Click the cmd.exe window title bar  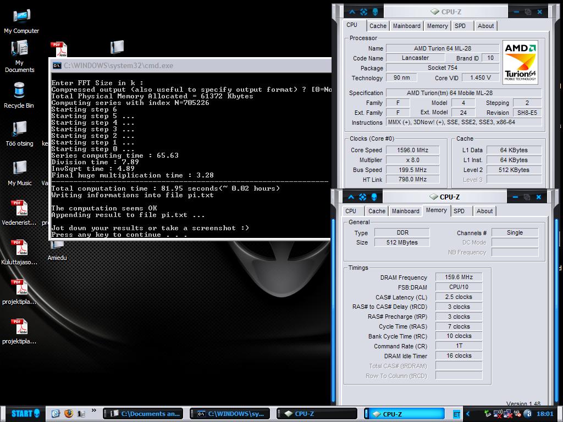pos(190,66)
